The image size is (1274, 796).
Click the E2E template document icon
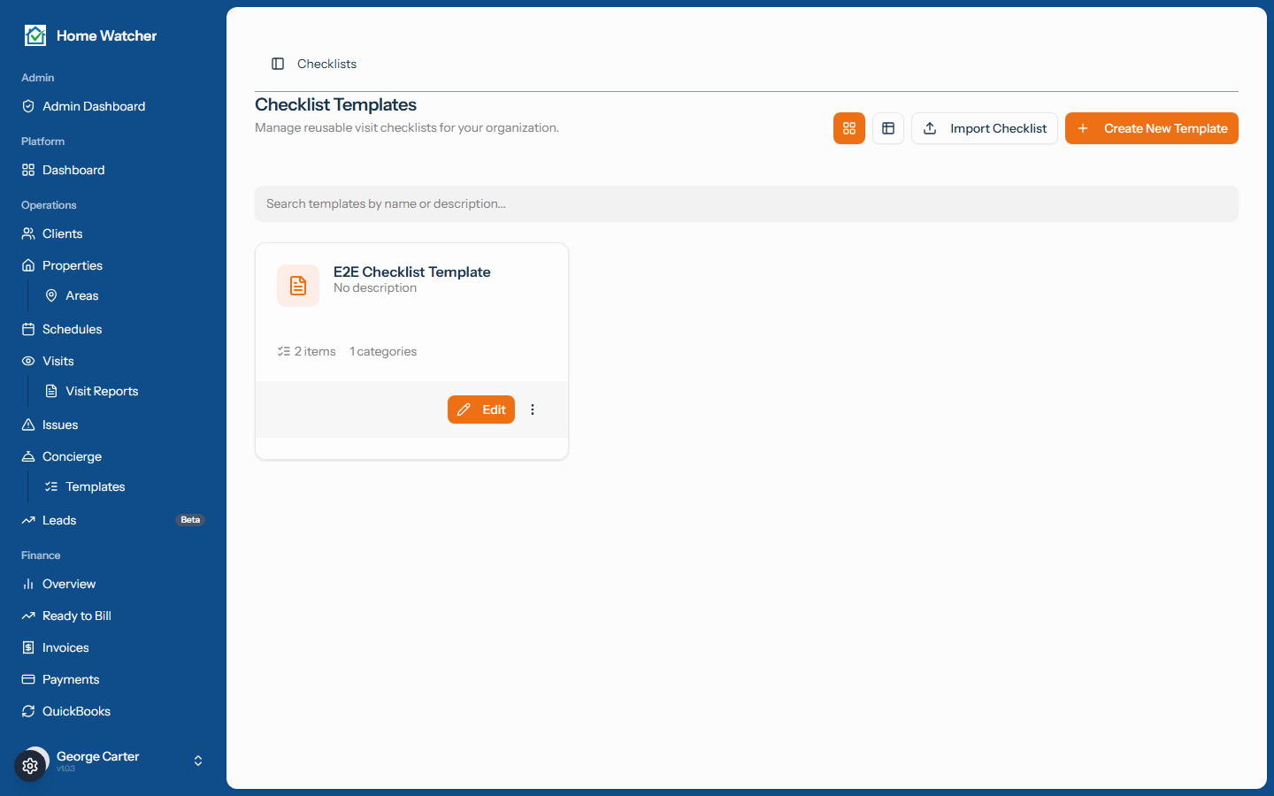[298, 286]
